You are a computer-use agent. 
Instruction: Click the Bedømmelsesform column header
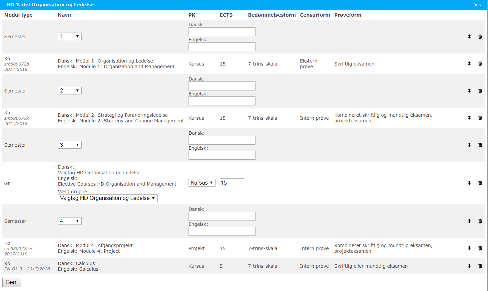pos(272,15)
